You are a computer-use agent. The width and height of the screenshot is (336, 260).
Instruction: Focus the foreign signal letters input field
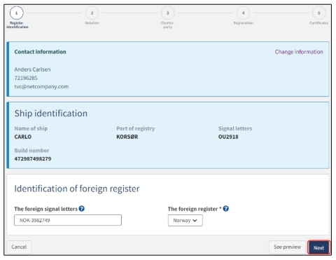coord(68,220)
